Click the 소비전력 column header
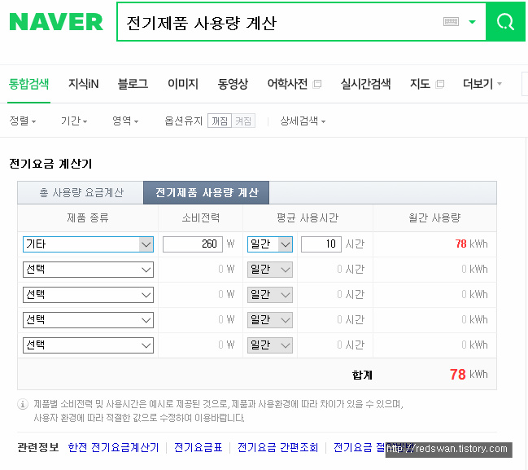This screenshot has width=528, height=470. 201,217
